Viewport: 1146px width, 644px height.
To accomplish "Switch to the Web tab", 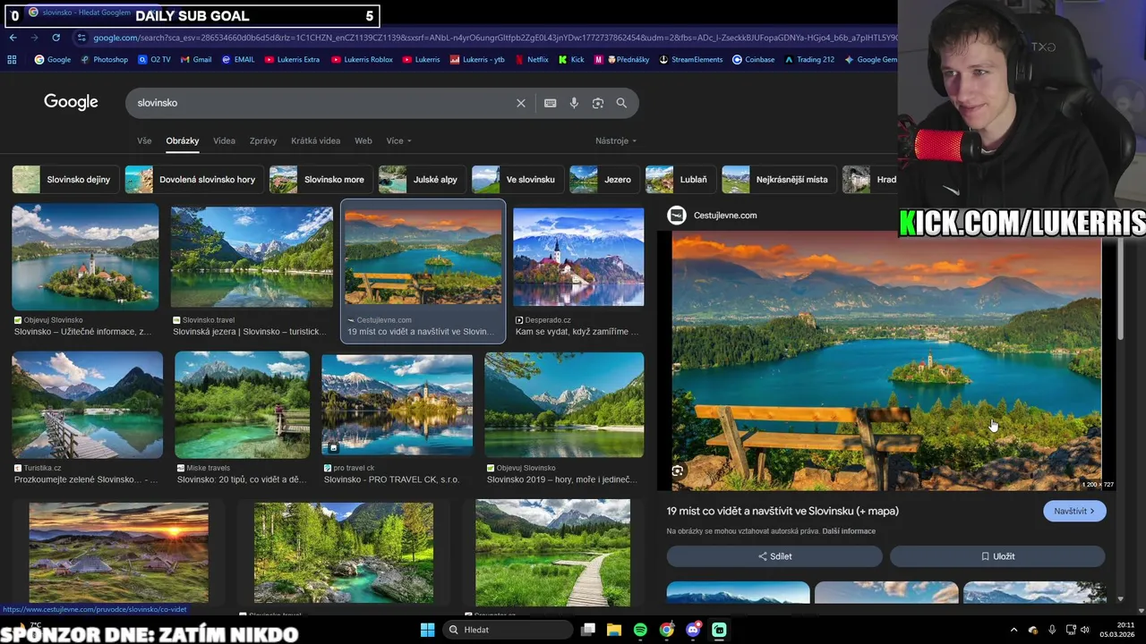I will pos(363,140).
